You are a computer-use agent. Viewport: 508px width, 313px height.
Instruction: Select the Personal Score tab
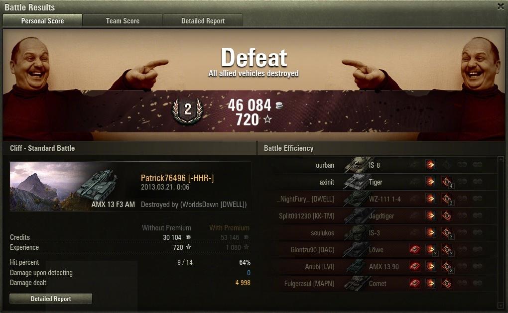pos(42,21)
